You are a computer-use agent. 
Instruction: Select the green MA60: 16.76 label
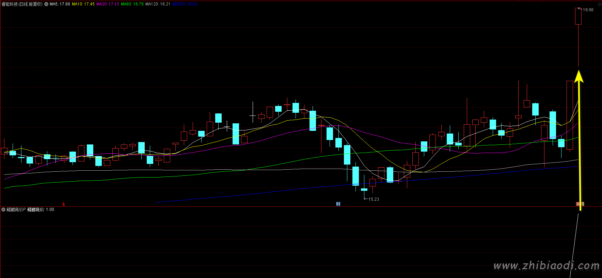click(x=132, y=4)
